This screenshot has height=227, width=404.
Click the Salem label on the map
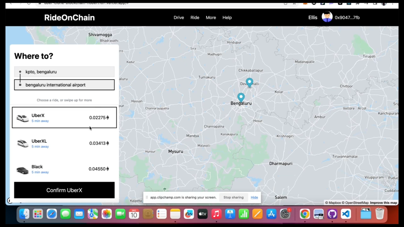(x=281, y=197)
